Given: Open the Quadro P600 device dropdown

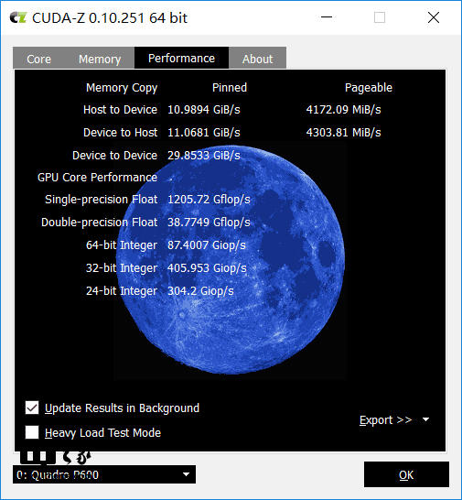Looking at the screenshot, I should point(104,474).
